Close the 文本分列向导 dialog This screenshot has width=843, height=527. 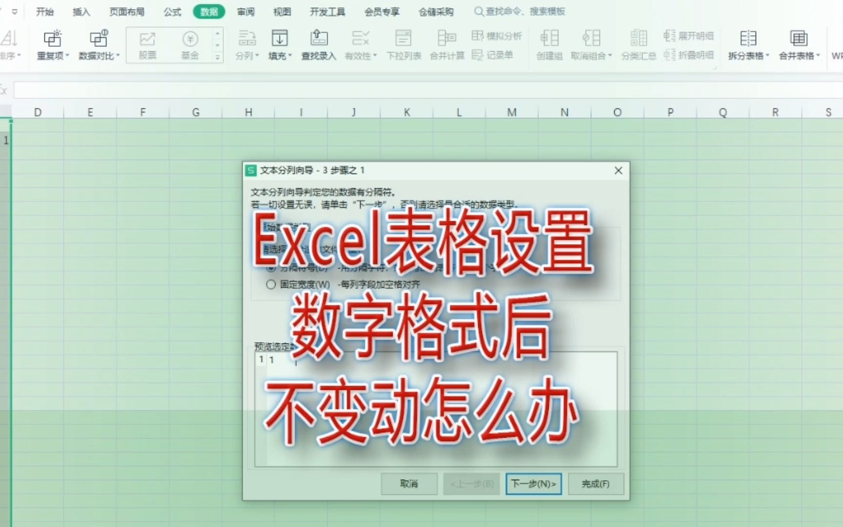click(618, 170)
